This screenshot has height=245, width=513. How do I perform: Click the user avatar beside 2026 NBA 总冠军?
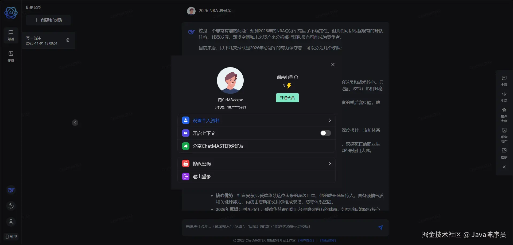pos(191,11)
